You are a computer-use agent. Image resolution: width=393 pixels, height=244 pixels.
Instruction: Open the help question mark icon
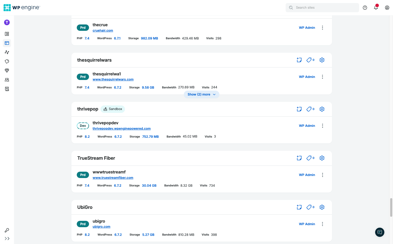[x=365, y=8]
